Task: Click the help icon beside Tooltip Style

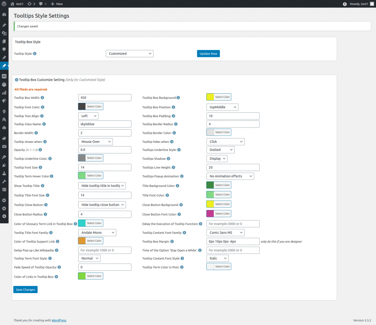Action: tap(35, 54)
